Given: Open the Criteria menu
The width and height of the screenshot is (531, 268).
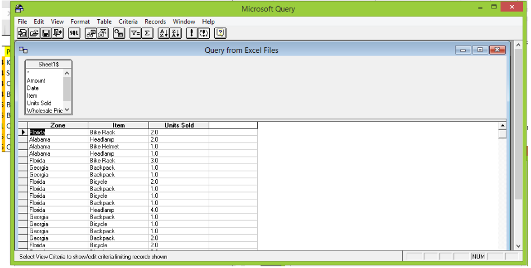Looking at the screenshot, I should point(128,21).
